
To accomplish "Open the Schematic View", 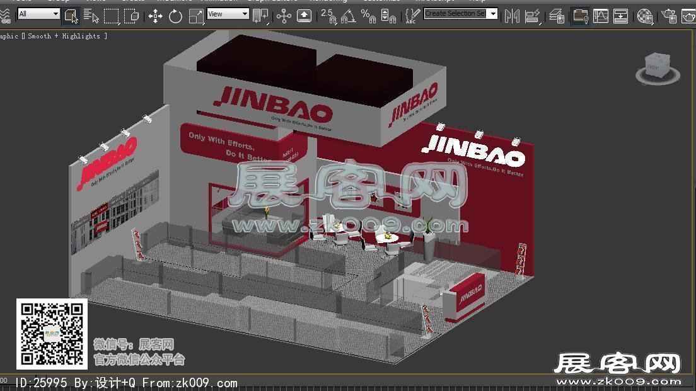I will pos(620,16).
